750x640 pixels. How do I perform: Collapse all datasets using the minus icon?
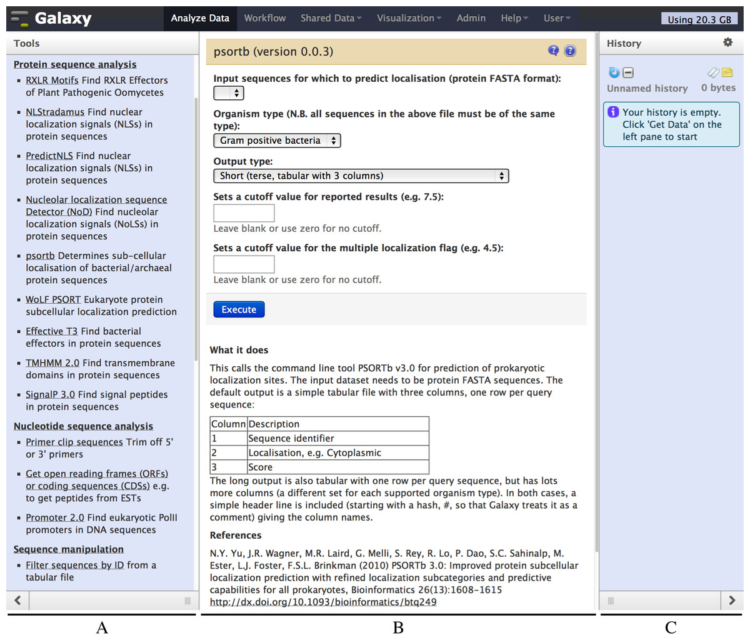628,73
